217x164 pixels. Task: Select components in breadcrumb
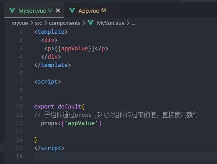(x=64, y=23)
